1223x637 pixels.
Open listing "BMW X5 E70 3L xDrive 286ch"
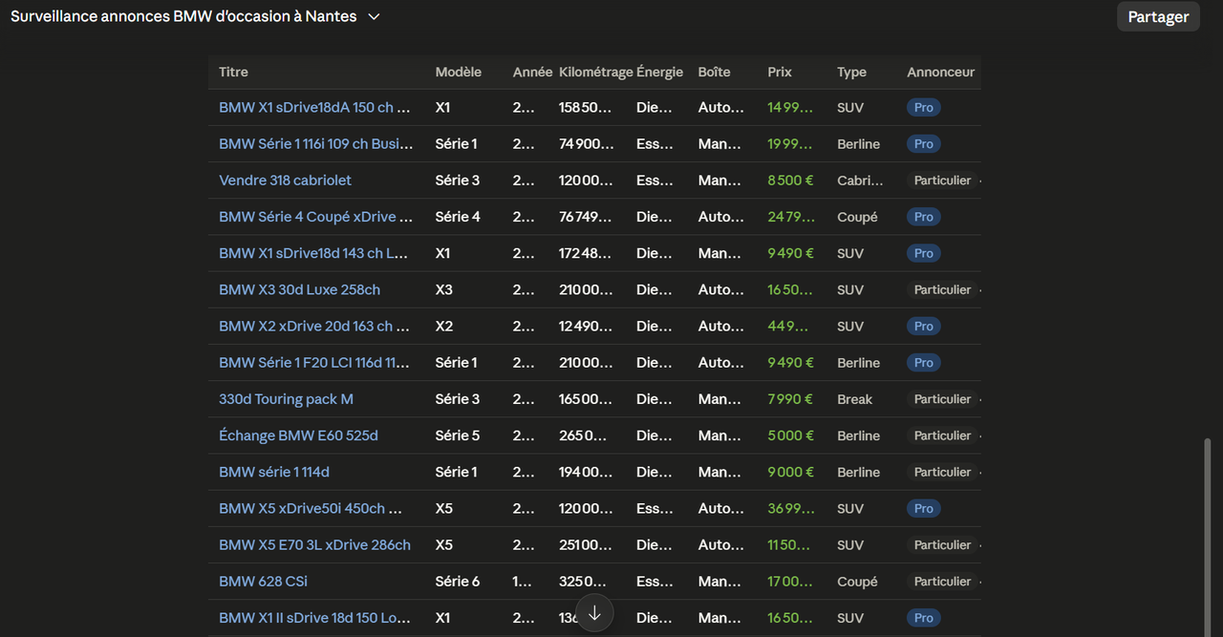[314, 544]
